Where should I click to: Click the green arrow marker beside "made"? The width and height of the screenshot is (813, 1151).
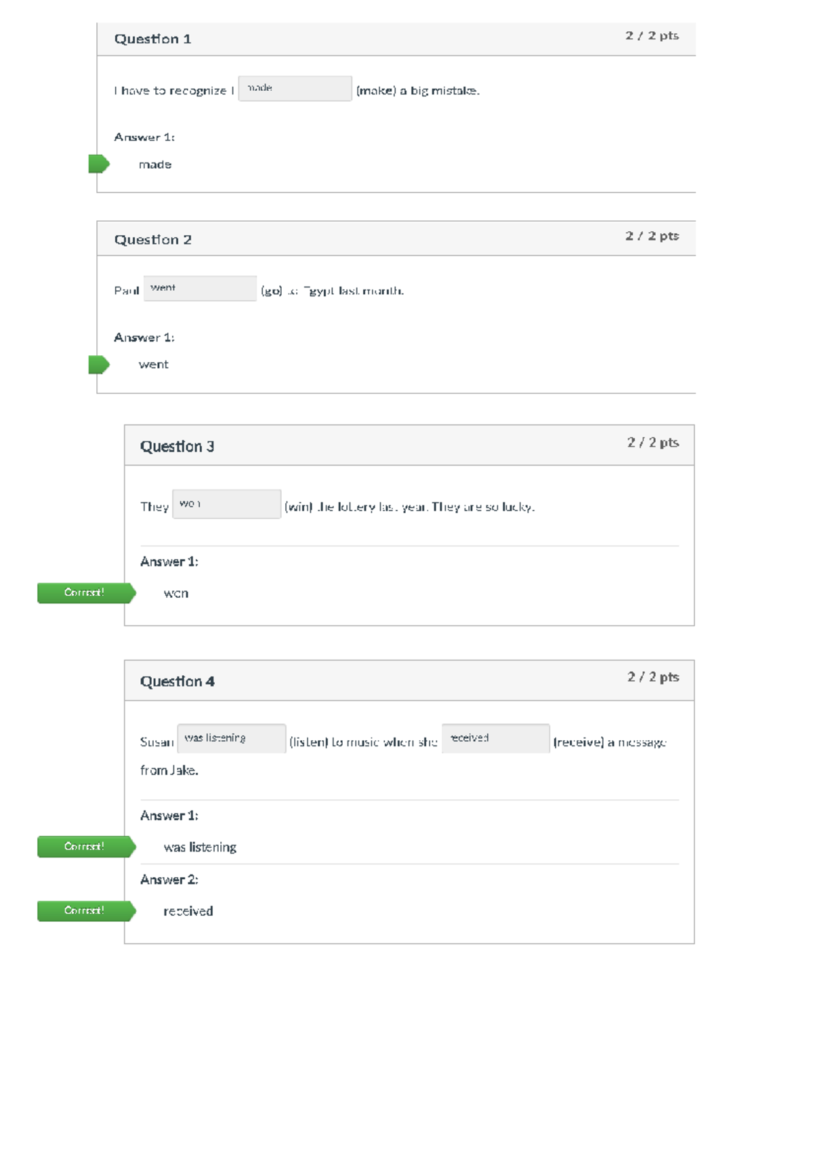[99, 164]
